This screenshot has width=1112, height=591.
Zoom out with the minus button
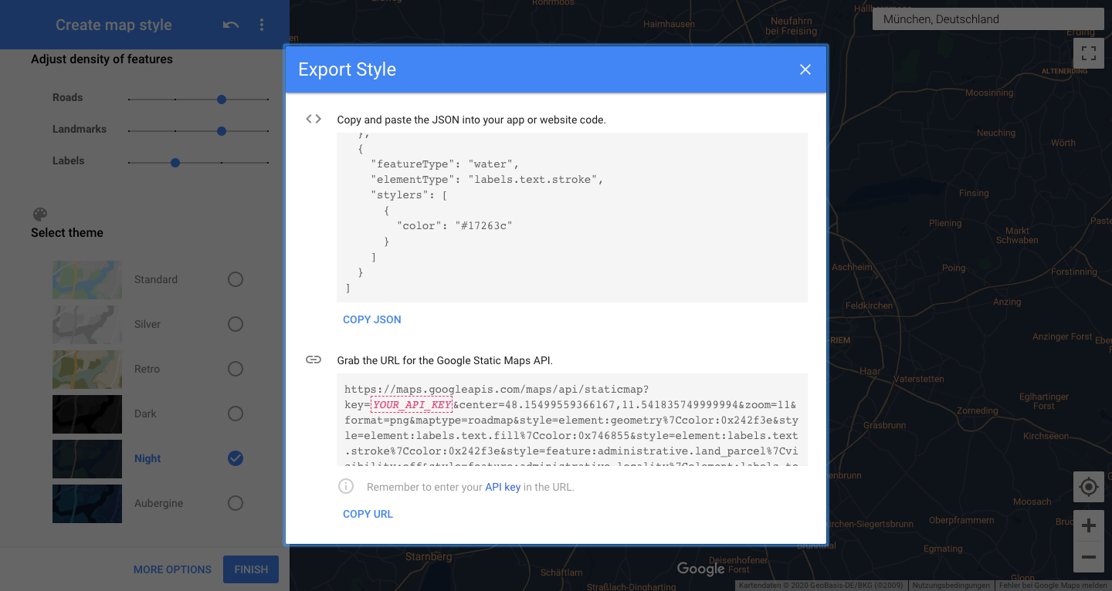point(1088,557)
